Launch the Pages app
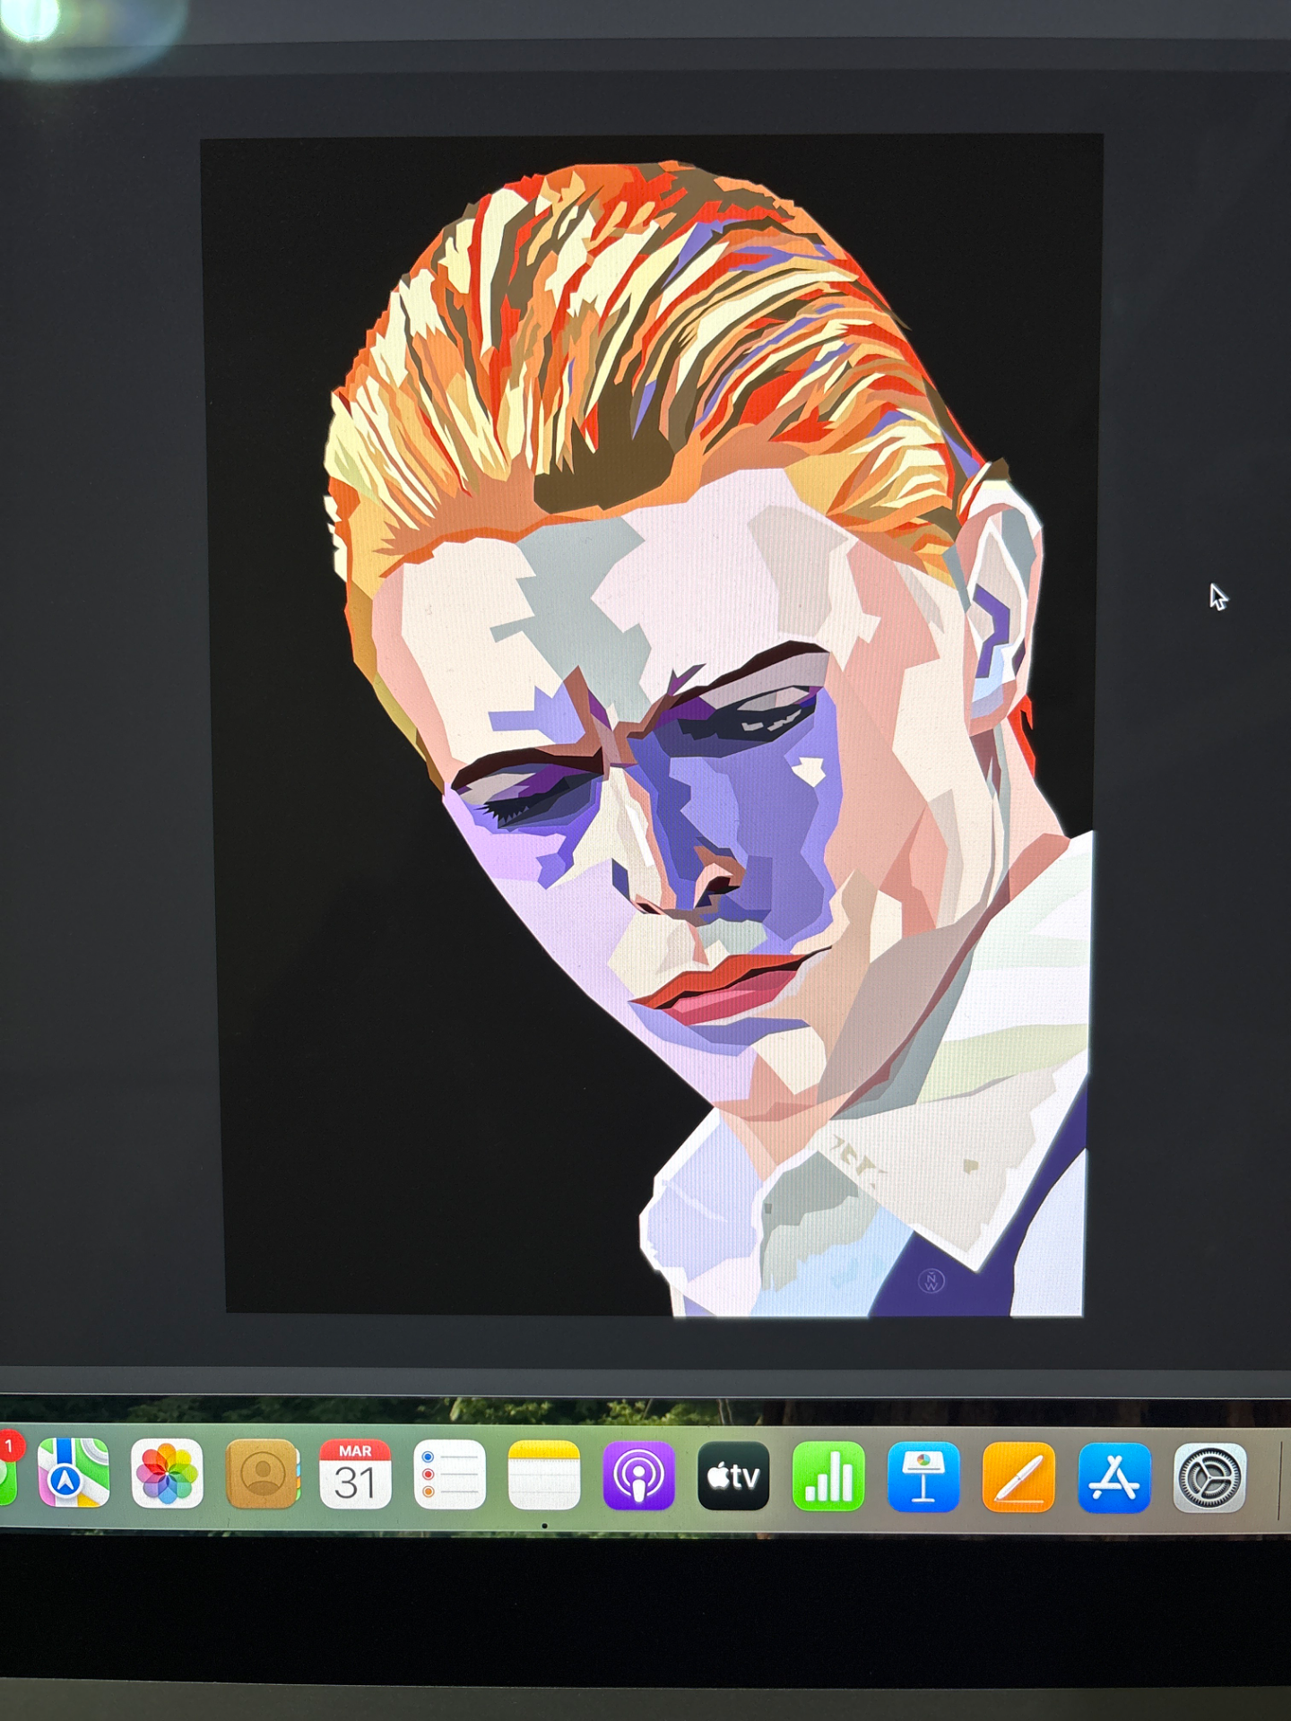Image resolution: width=1291 pixels, height=1721 pixels. 1018,1476
